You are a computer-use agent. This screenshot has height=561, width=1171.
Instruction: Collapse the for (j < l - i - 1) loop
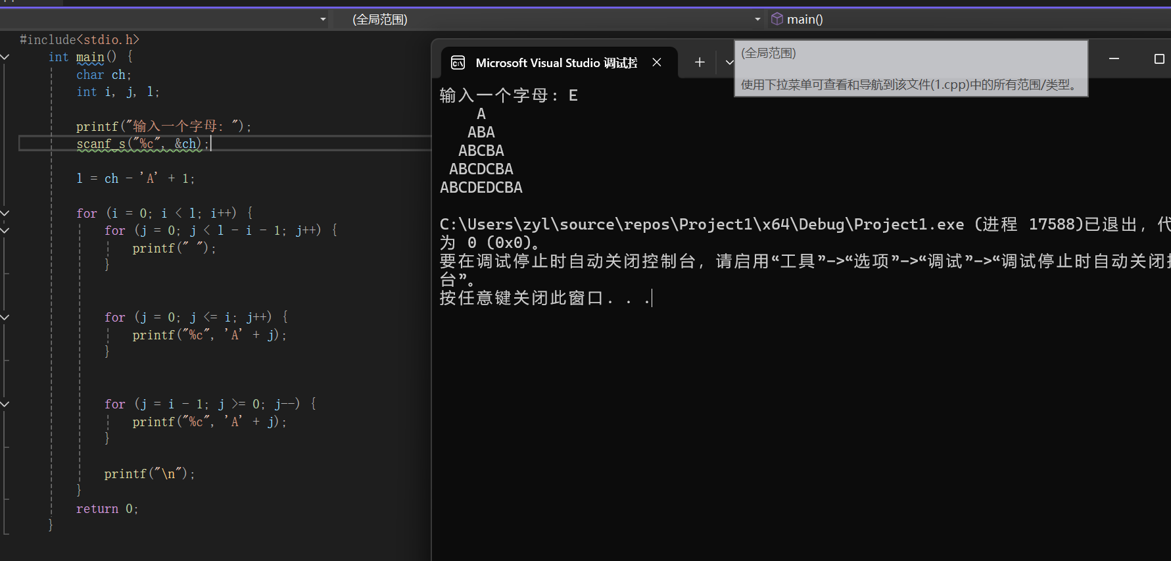click(5, 230)
